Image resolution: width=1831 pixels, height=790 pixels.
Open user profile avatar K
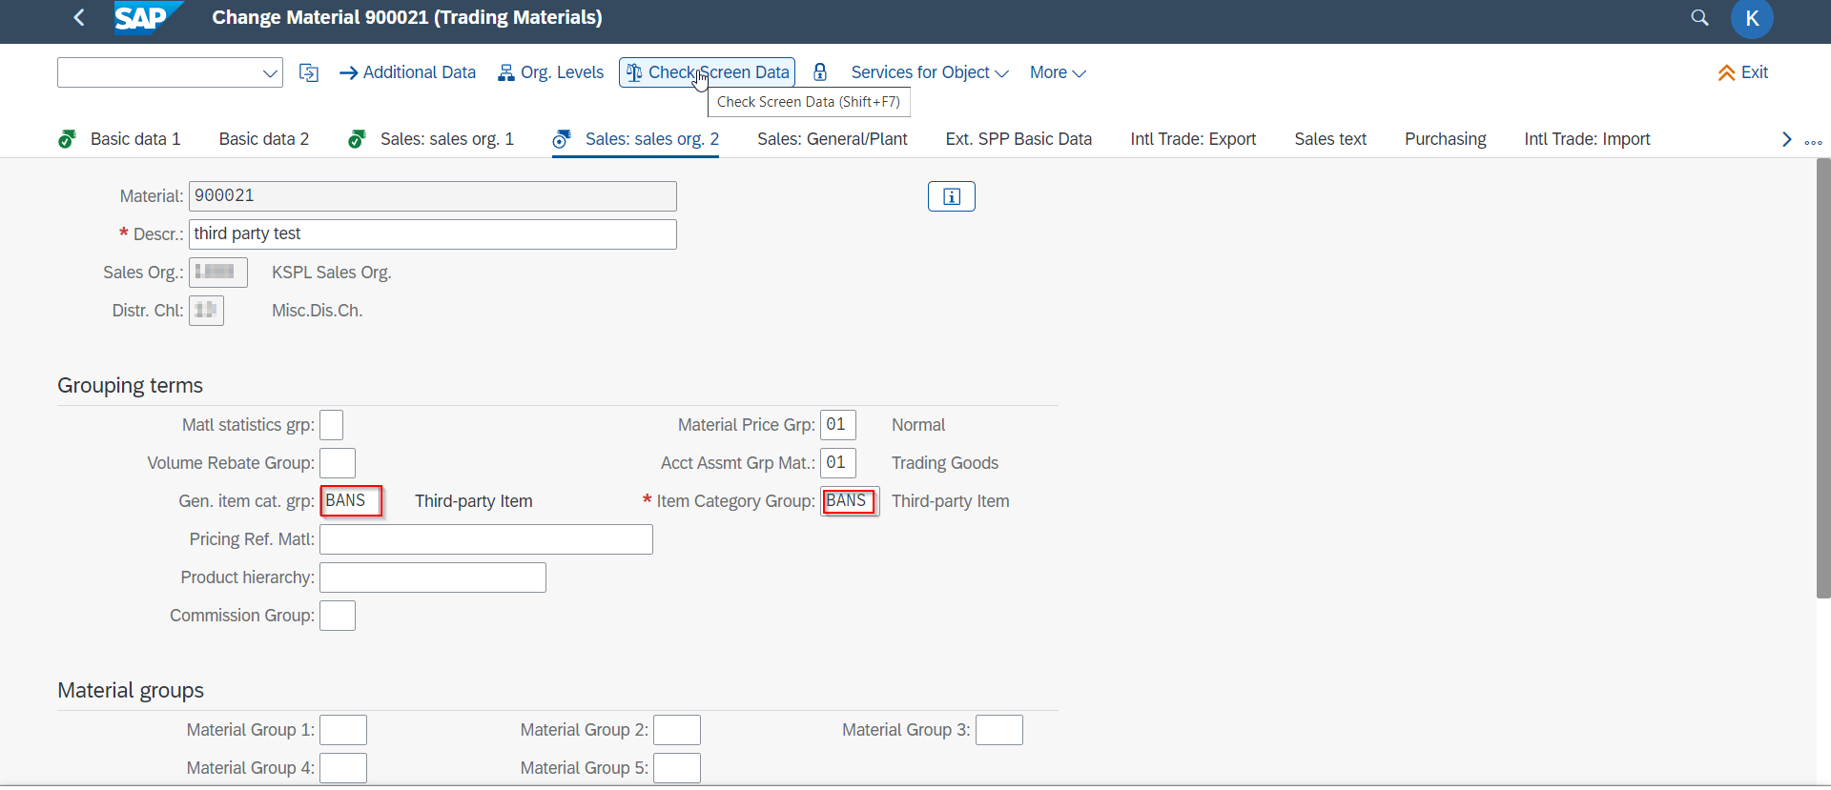point(1751,19)
